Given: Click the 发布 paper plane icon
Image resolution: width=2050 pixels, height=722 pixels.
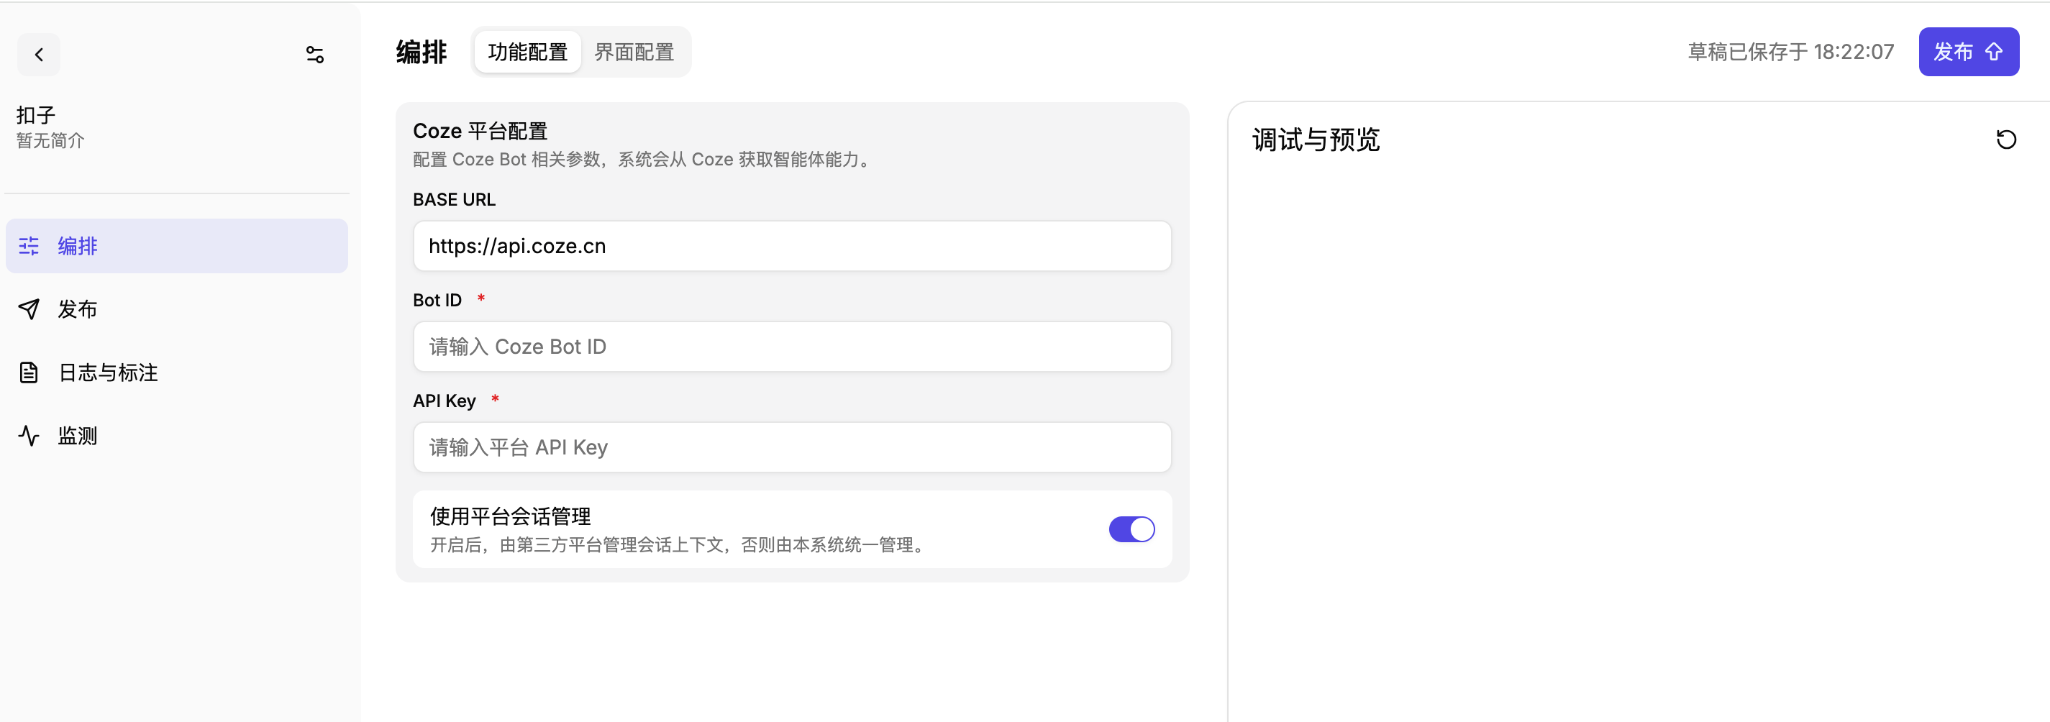Looking at the screenshot, I should 29,309.
